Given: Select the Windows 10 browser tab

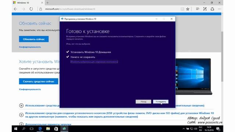Looking at the screenshot, I should [x=28, y=3].
